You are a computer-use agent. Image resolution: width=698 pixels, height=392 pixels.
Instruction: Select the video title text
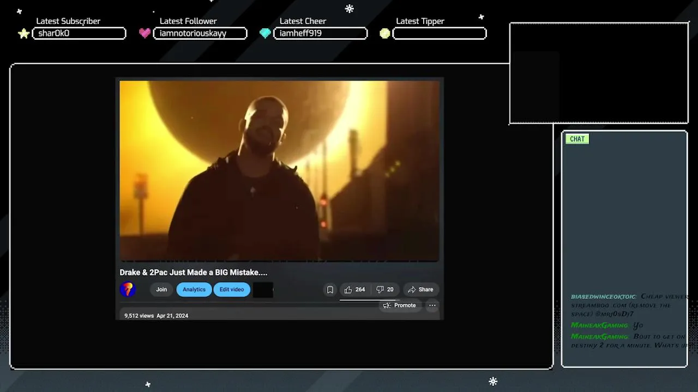[194, 272]
